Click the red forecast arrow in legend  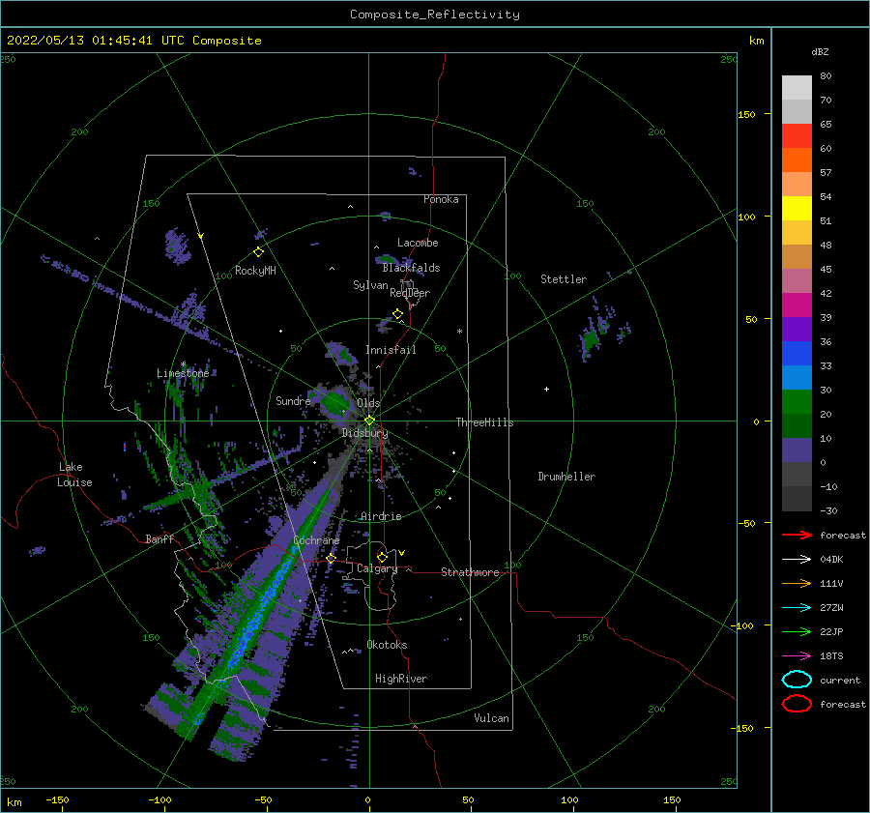click(x=797, y=535)
